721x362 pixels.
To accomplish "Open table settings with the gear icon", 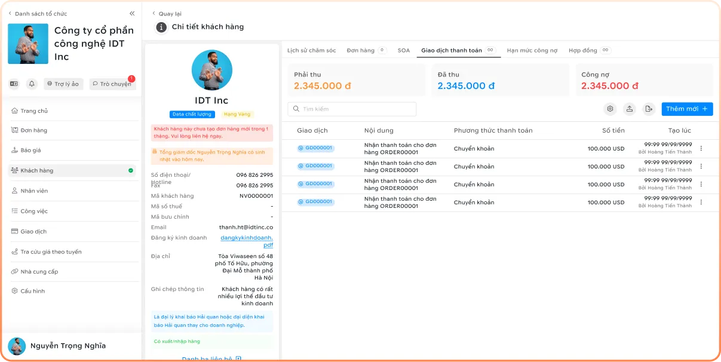I will (x=610, y=109).
